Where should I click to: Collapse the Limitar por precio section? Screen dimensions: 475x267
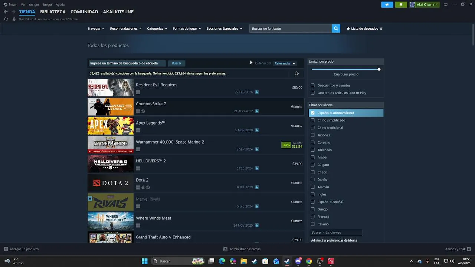[x=346, y=62]
